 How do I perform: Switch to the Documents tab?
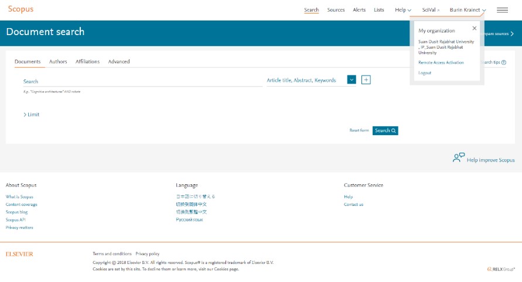(x=28, y=61)
